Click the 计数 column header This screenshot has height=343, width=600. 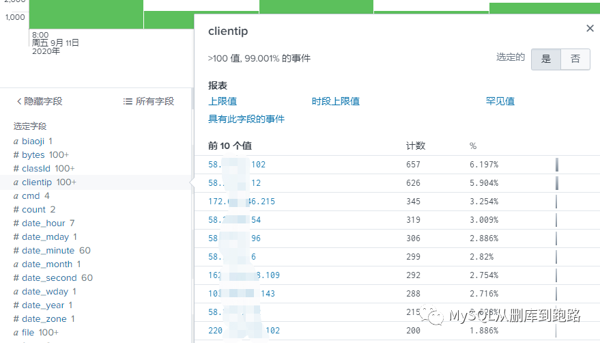pos(416,146)
